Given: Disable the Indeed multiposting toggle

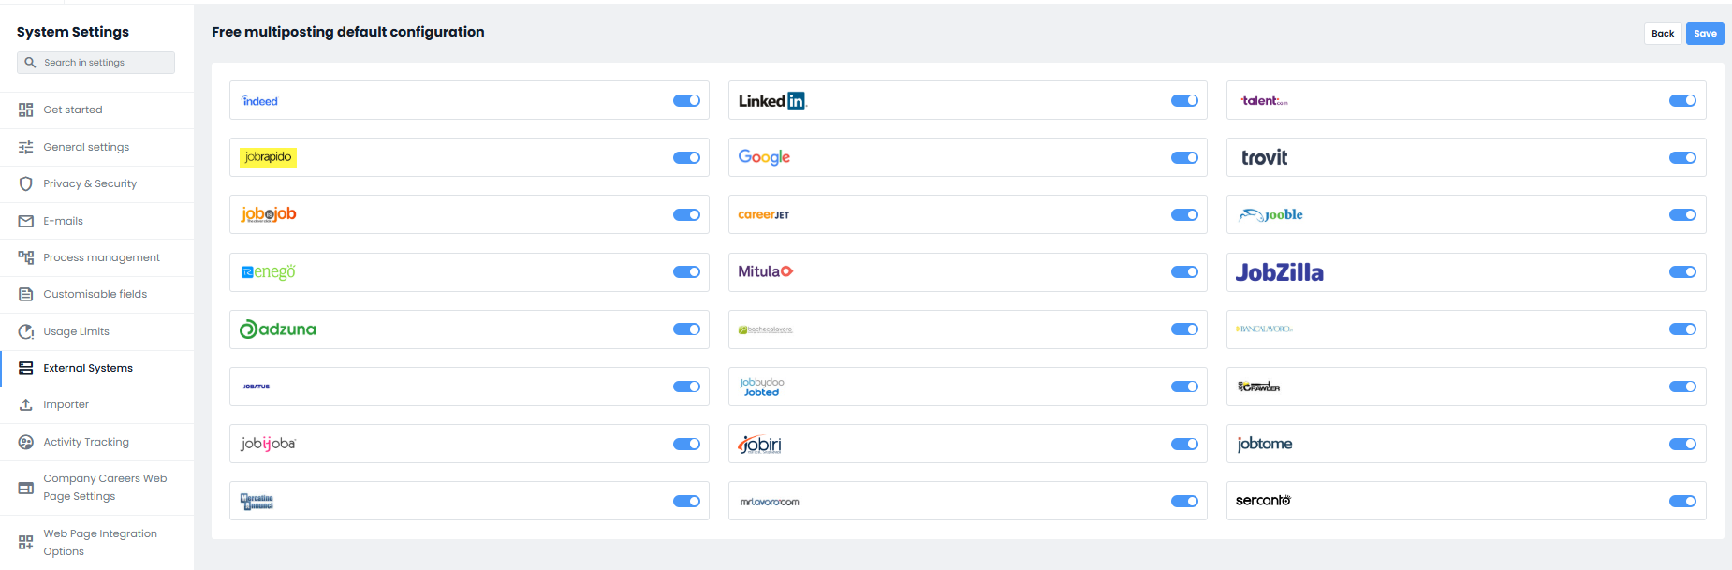Looking at the screenshot, I should [686, 101].
